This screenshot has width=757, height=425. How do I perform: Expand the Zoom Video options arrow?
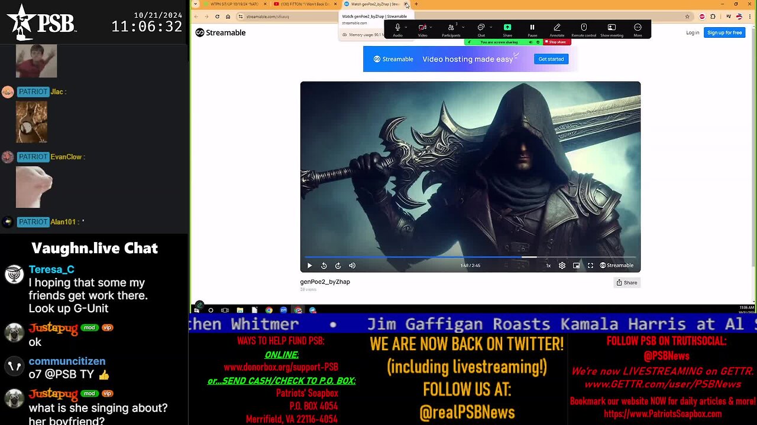click(x=431, y=27)
